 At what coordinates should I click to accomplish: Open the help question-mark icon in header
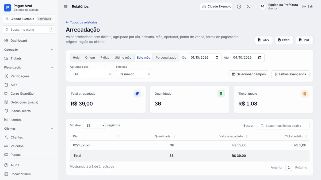239,6
